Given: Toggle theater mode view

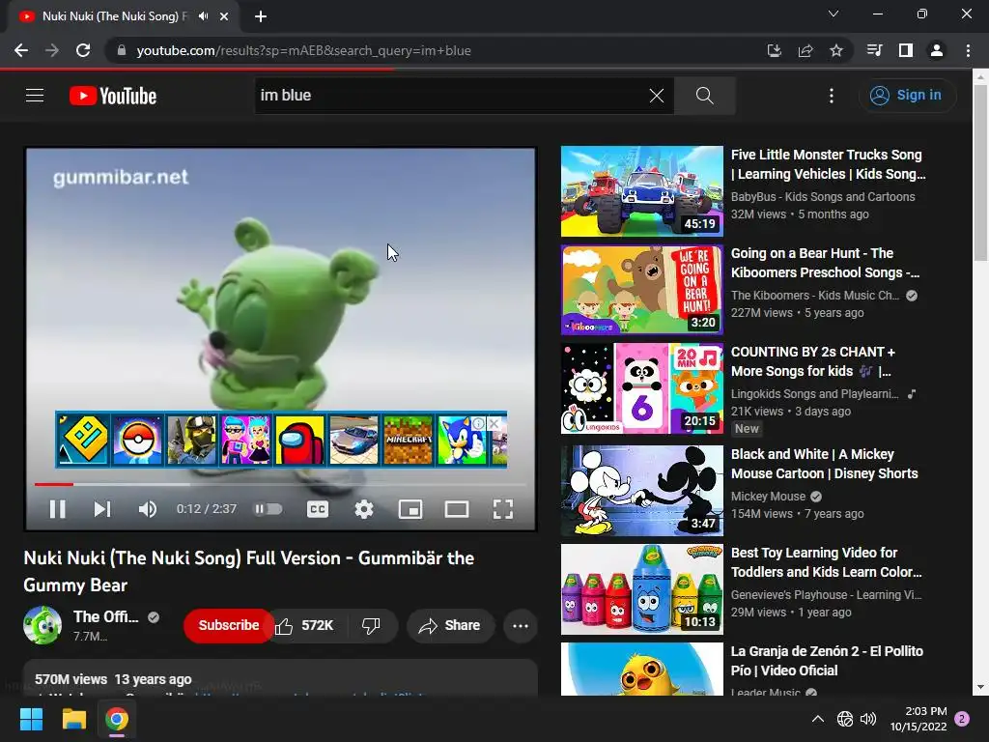Looking at the screenshot, I should tap(457, 508).
